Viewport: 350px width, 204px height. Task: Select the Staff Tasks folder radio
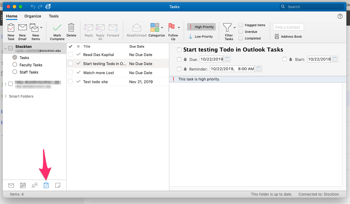click(x=15, y=72)
